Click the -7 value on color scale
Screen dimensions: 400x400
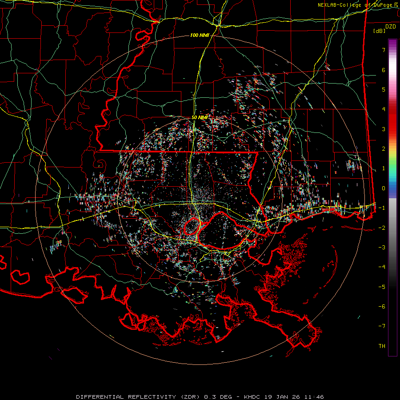coord(382,326)
